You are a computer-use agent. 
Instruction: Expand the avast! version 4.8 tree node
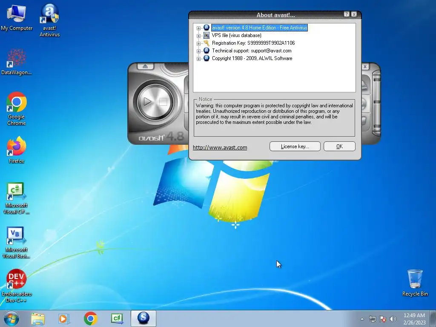point(198,28)
